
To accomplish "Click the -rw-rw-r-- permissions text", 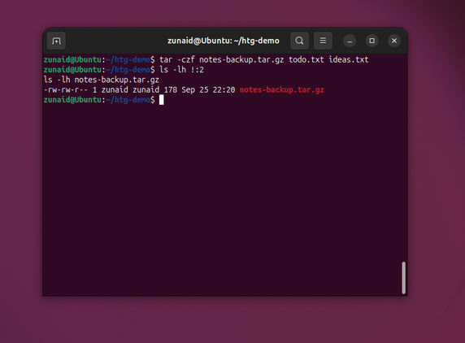I will (x=66, y=90).
